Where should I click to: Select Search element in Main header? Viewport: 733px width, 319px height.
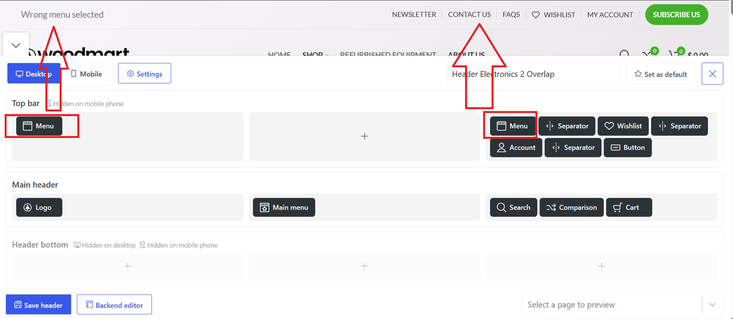pyautogui.click(x=514, y=207)
